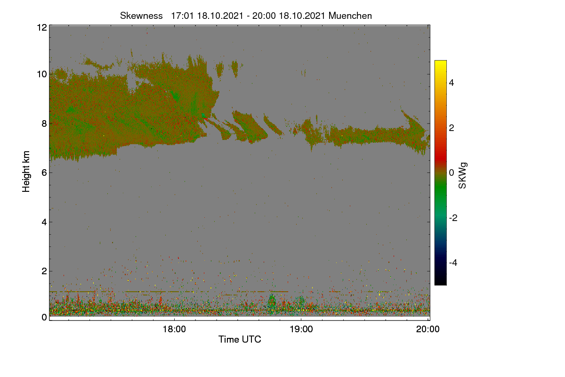The image size is (565, 377).
Task: Click the height tick label "6"
Action: point(44,172)
